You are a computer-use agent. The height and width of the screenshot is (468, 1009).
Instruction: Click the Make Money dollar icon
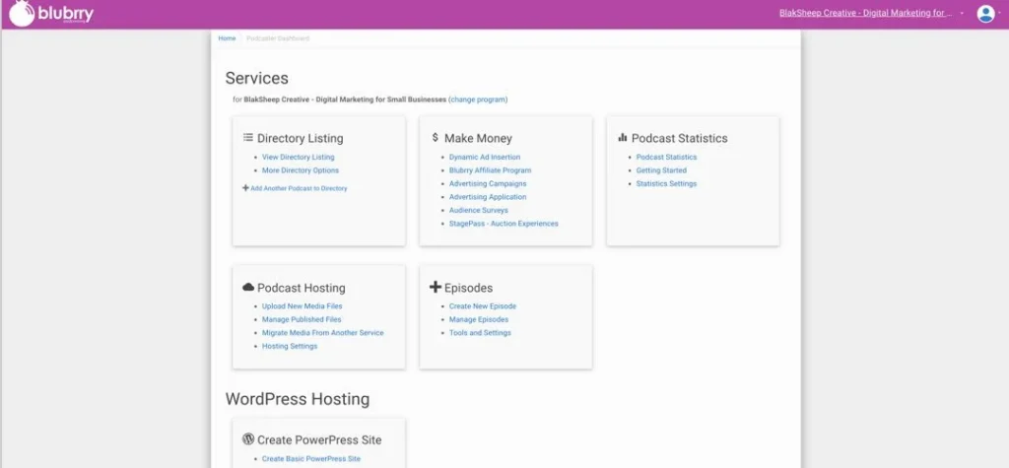pyautogui.click(x=435, y=138)
